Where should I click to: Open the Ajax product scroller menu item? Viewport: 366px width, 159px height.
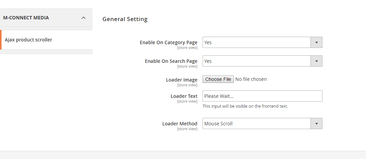[29, 40]
